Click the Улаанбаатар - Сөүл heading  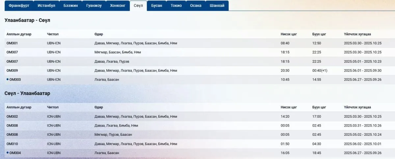pos(27,20)
